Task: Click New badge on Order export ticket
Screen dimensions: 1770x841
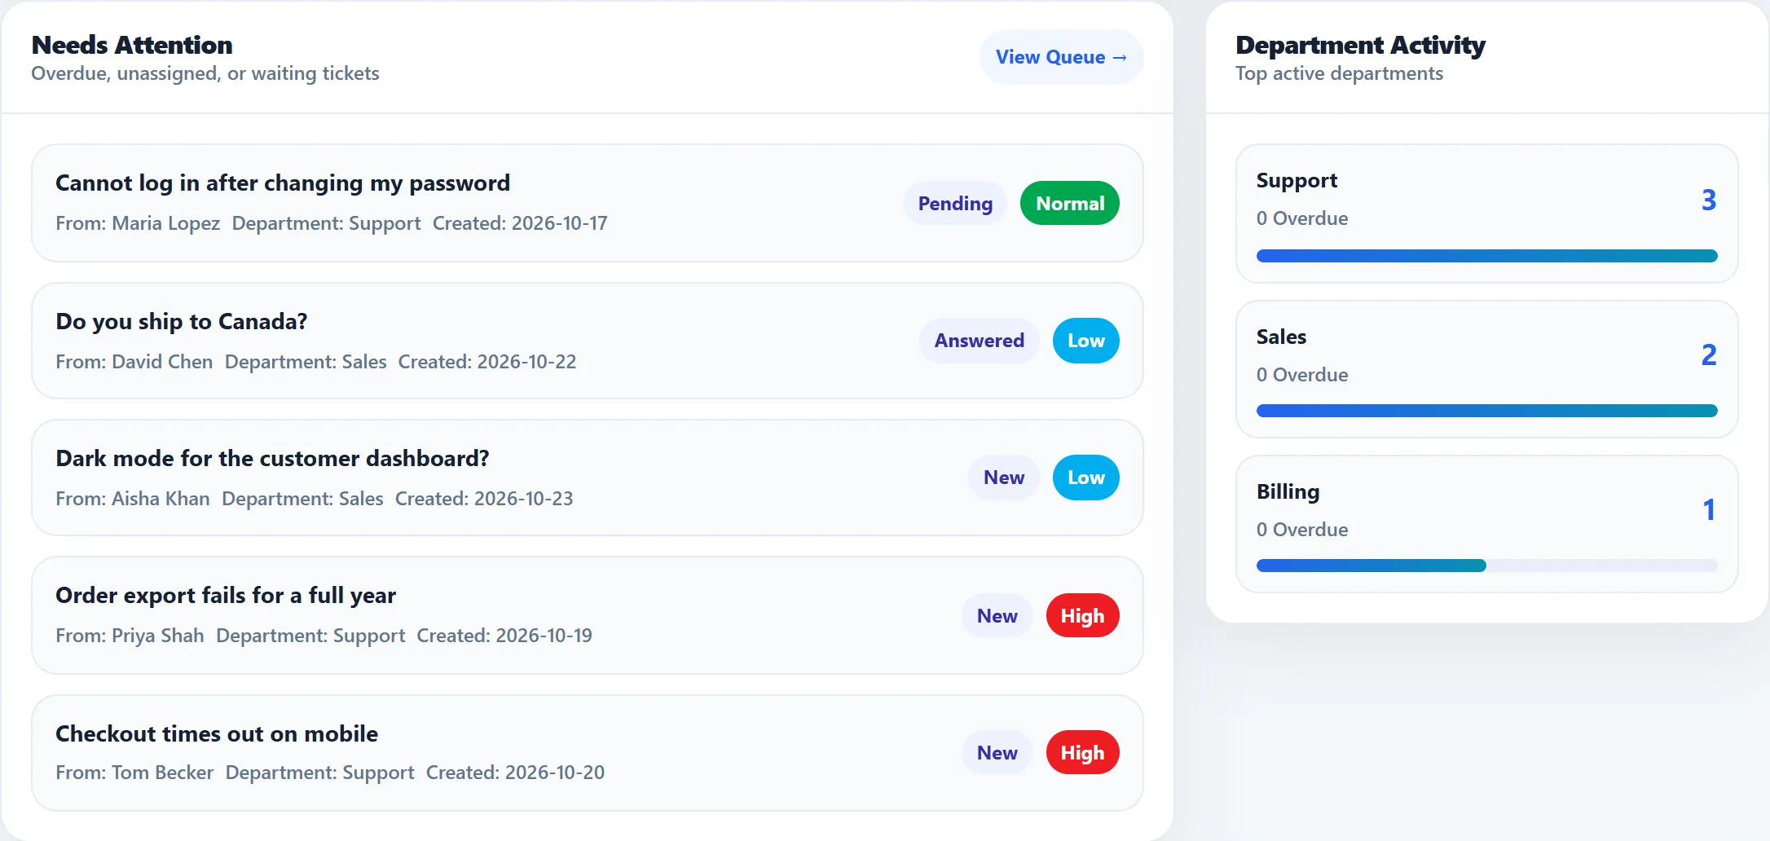Action: (997, 615)
